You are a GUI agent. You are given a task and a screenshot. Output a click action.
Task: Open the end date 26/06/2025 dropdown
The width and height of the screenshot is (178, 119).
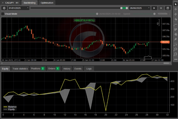140,8
